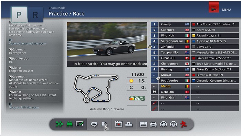This screenshot has height=136, width=241.
Task: Click the green checkered flag race icon
Action: tap(59, 124)
